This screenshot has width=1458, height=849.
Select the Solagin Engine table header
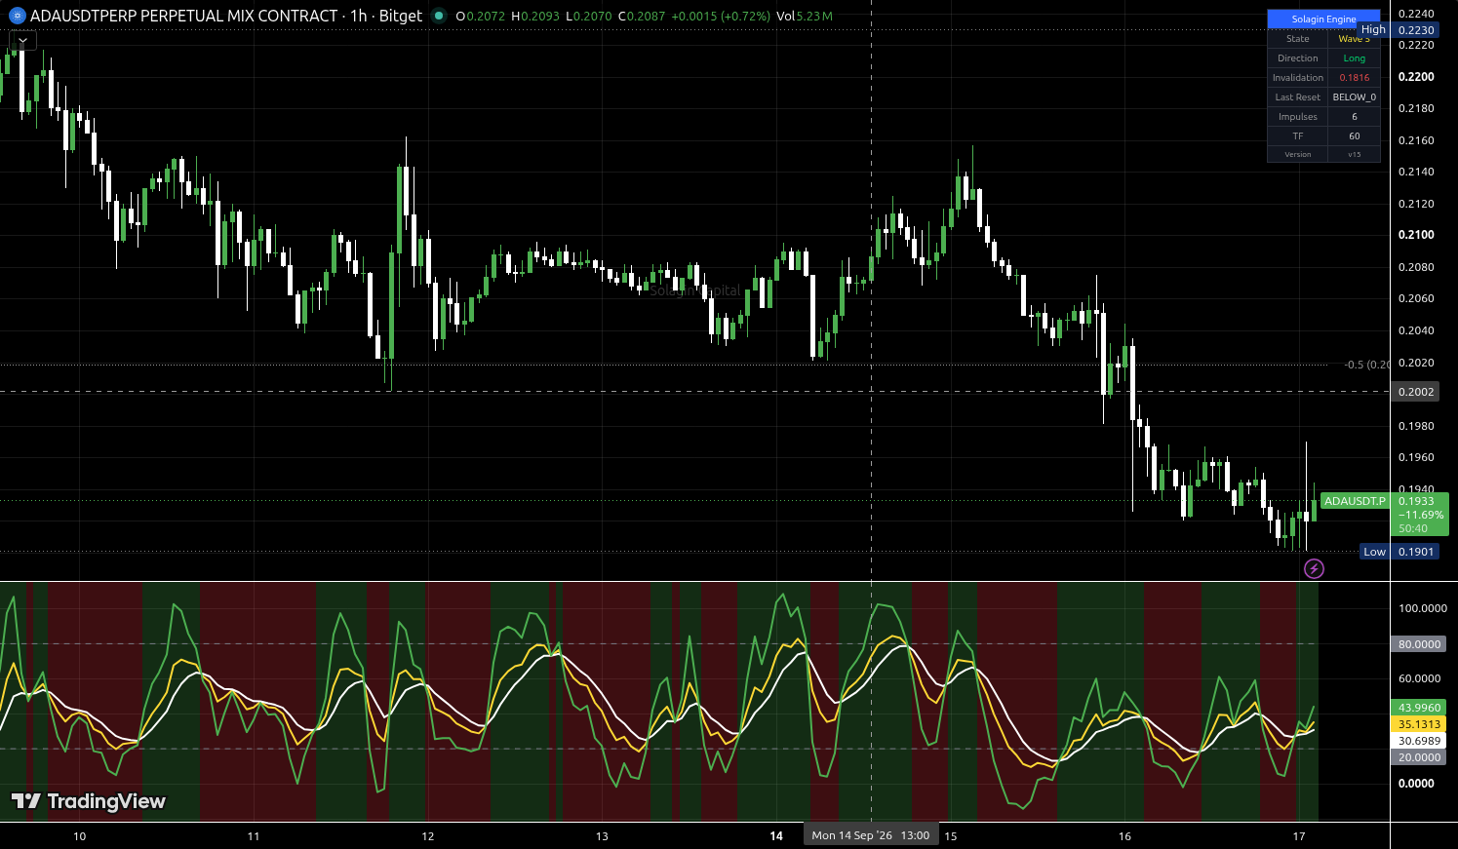(x=1323, y=19)
